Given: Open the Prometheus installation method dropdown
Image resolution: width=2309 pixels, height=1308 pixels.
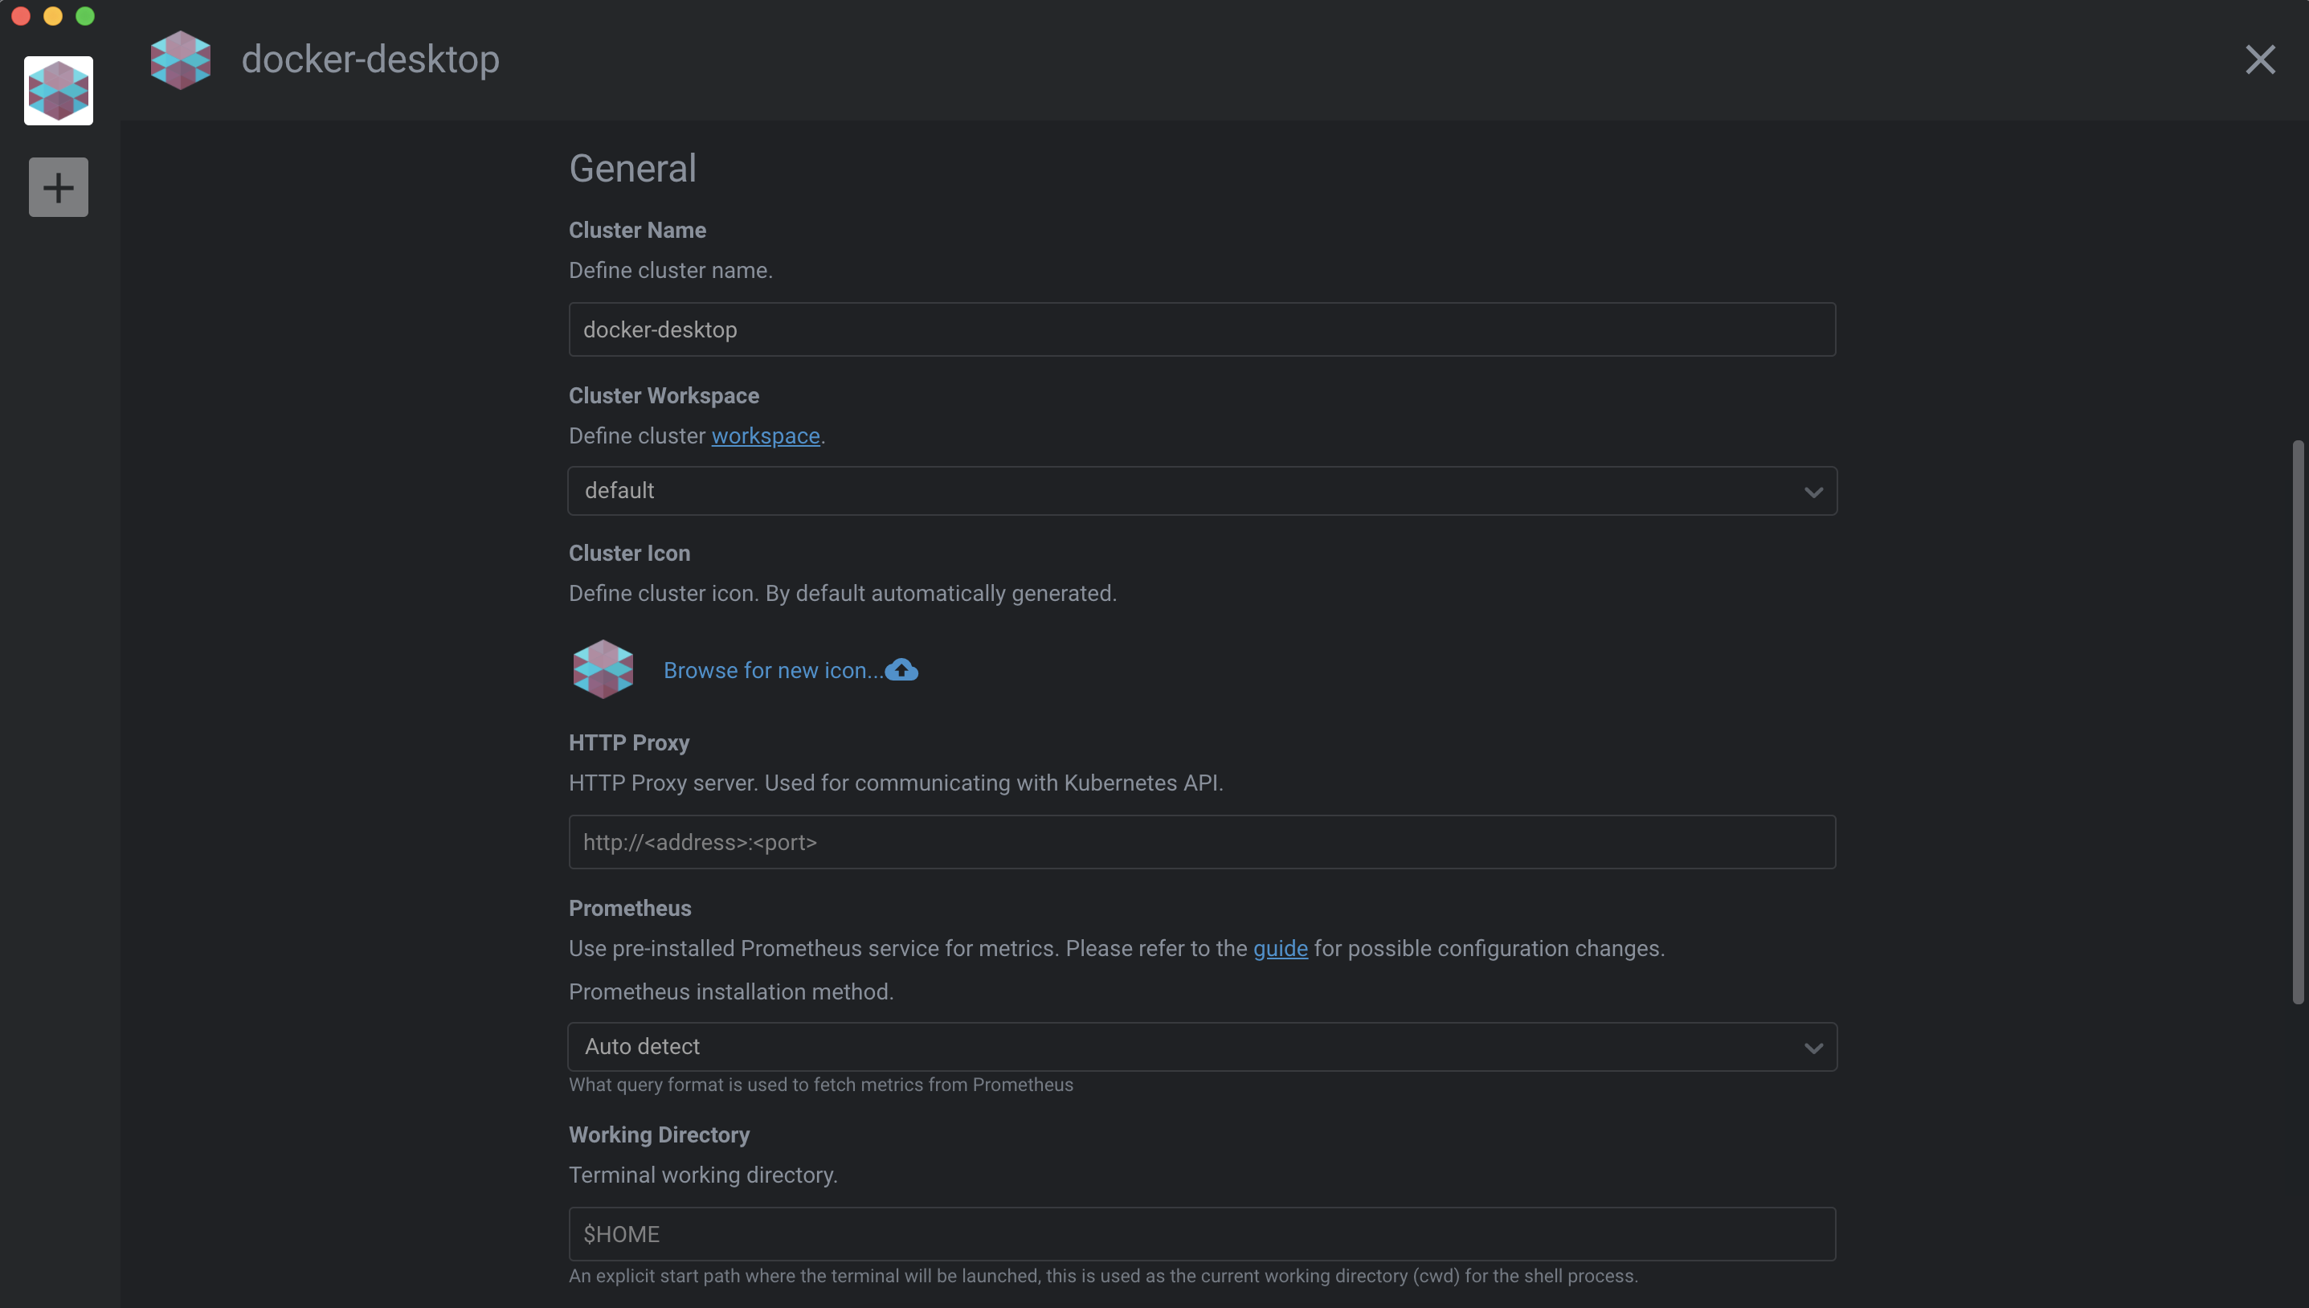Looking at the screenshot, I should click(x=1202, y=1046).
